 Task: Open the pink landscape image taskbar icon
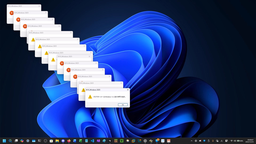click(169, 141)
